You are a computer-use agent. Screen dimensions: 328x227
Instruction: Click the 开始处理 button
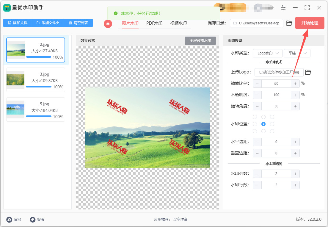(310, 23)
